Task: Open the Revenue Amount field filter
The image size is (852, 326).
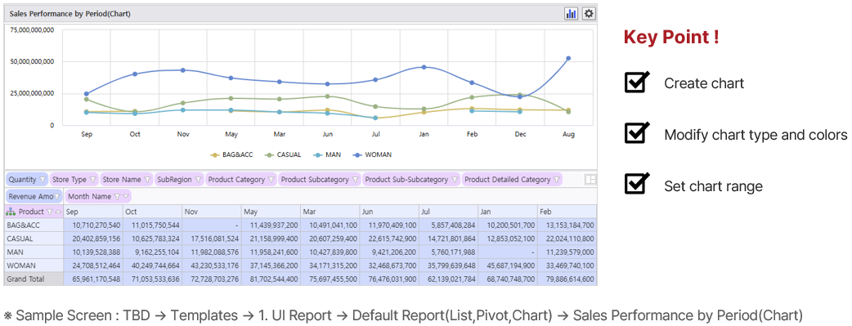Action: [56, 197]
